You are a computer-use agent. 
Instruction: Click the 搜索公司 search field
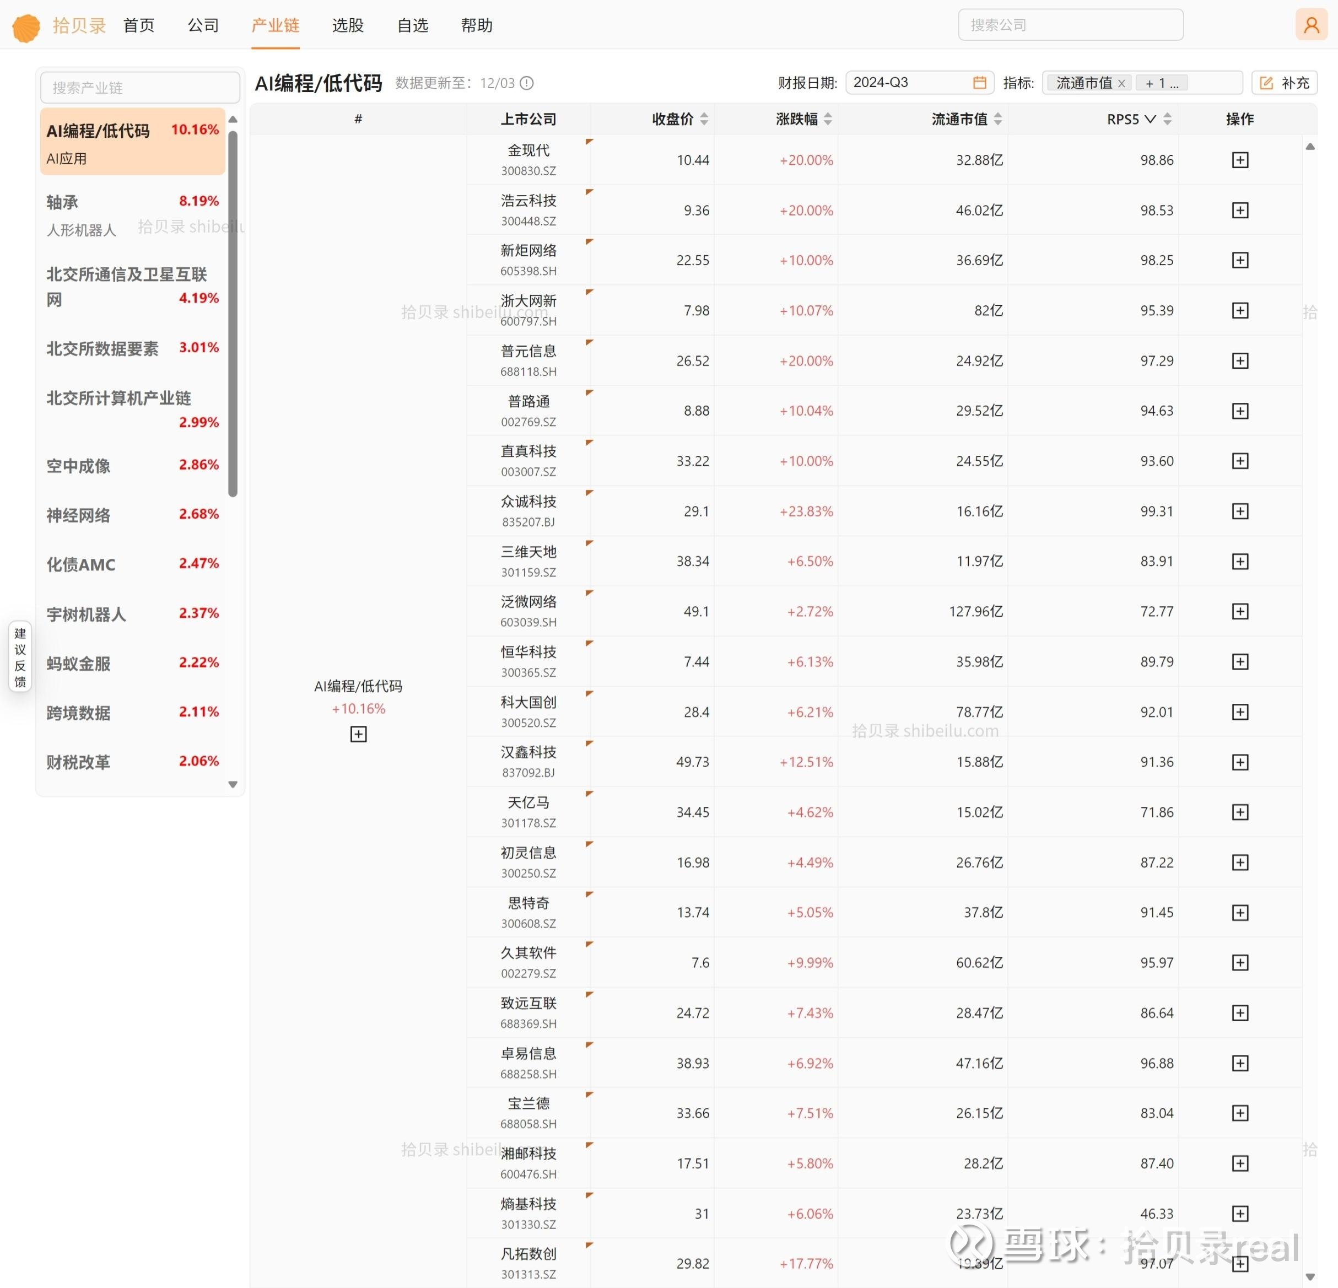1070,25
